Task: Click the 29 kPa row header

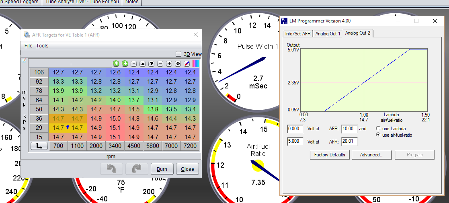Action: pyautogui.click(x=39, y=127)
